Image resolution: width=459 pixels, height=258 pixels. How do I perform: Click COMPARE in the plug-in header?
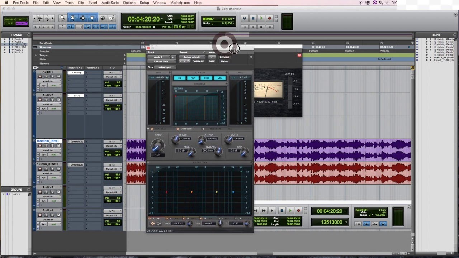pos(198,61)
